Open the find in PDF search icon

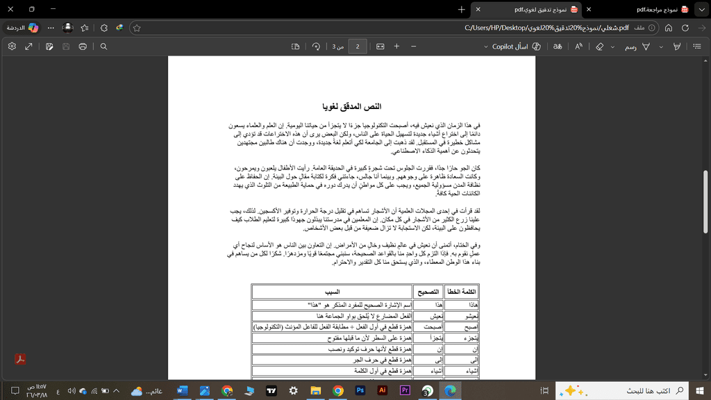coord(103,47)
